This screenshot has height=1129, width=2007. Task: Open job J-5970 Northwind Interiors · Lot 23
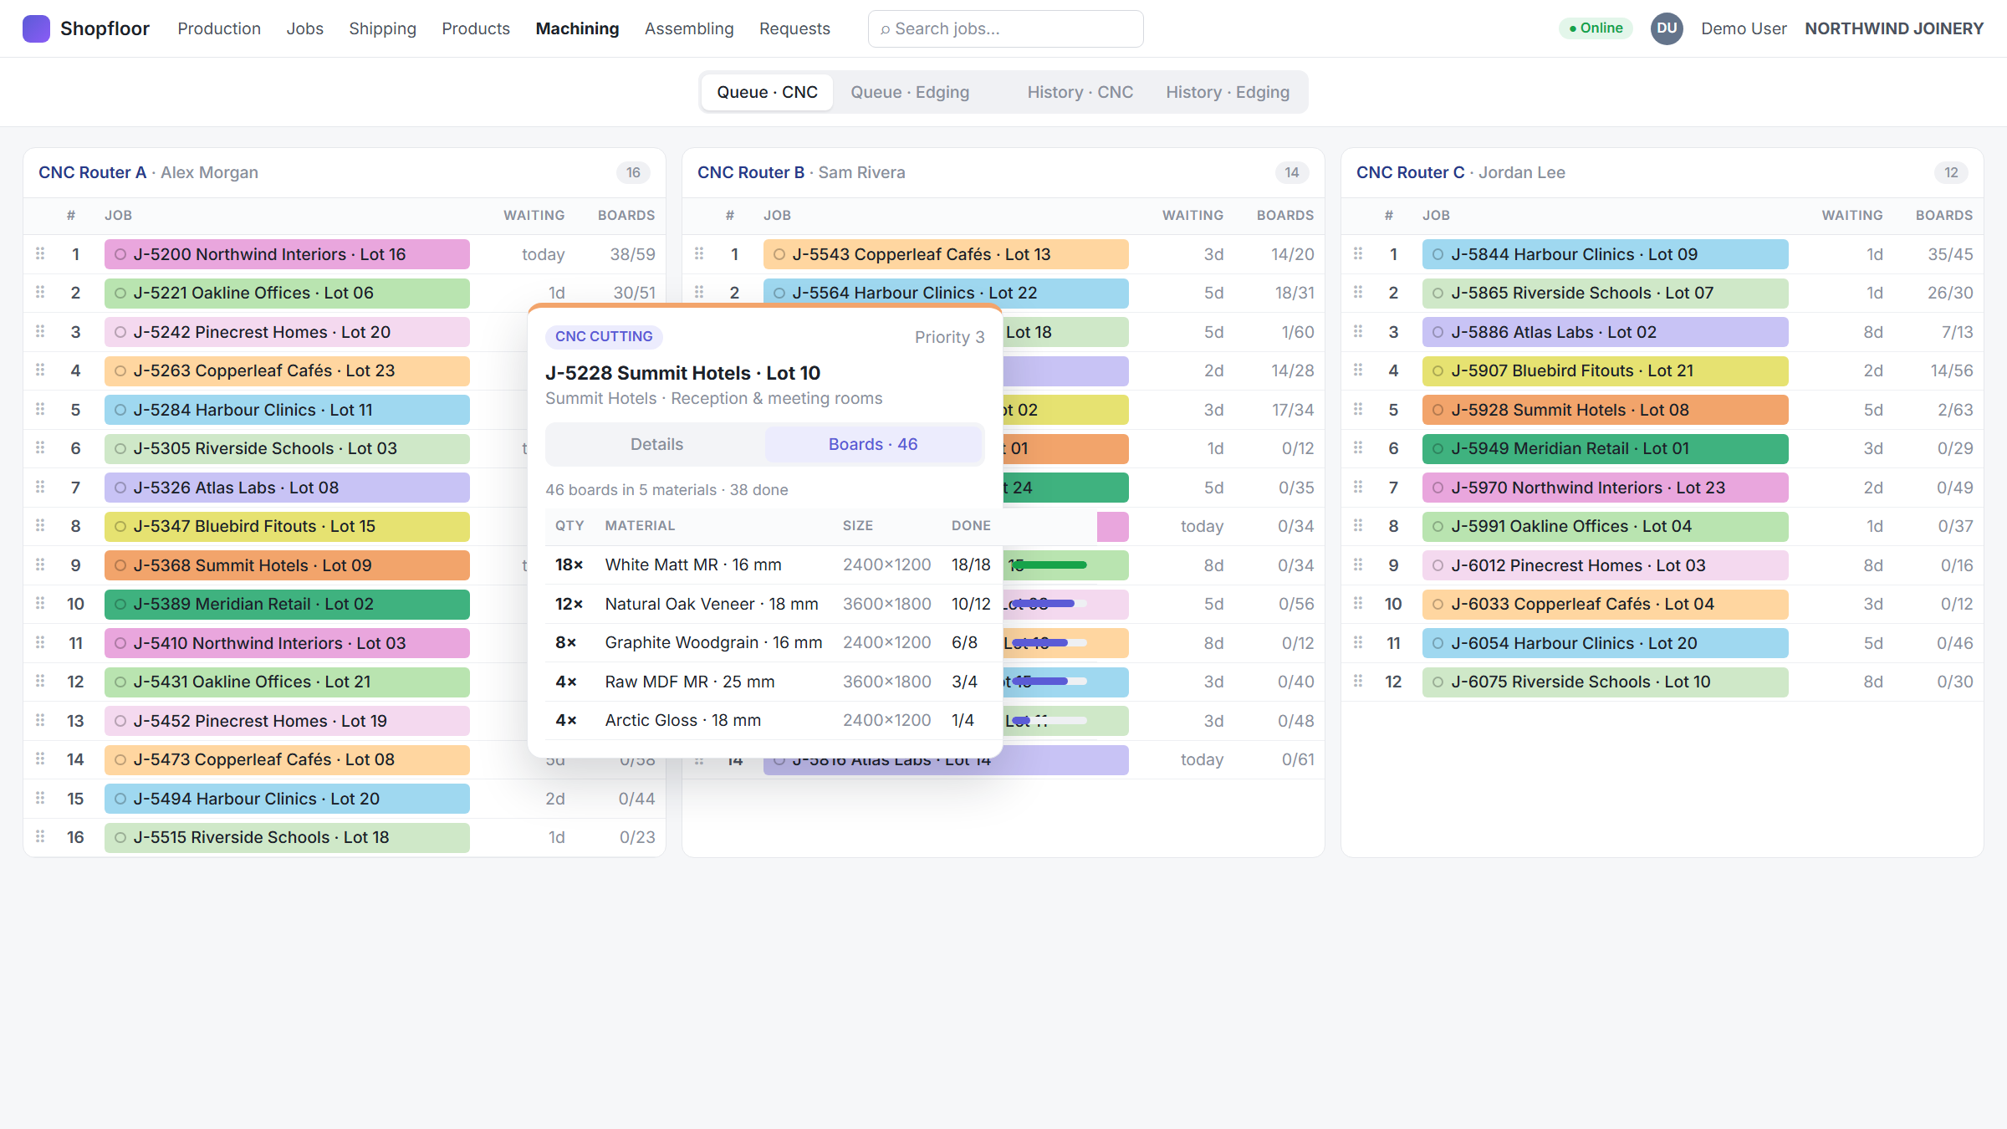[1605, 488]
